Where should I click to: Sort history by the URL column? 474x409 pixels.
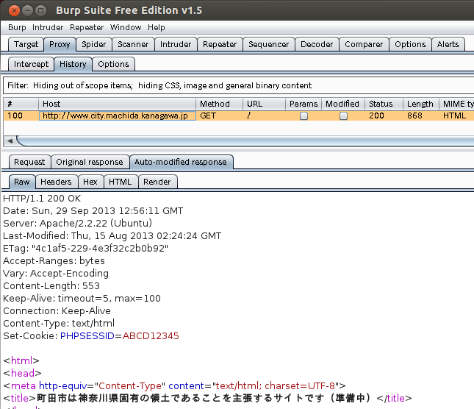click(x=264, y=104)
